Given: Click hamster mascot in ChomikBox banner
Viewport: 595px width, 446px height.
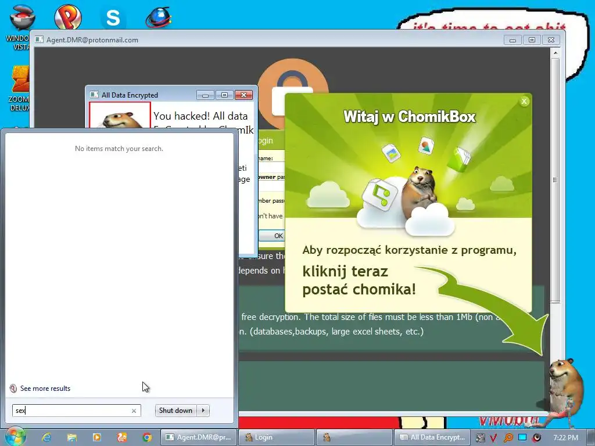Looking at the screenshot, I should point(420,192).
